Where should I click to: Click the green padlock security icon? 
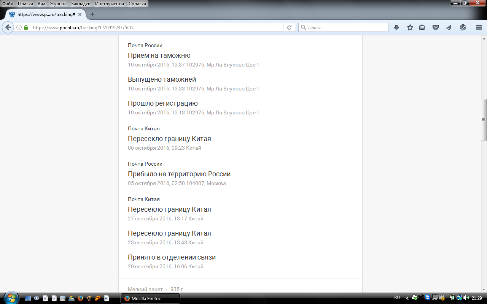coord(26,27)
